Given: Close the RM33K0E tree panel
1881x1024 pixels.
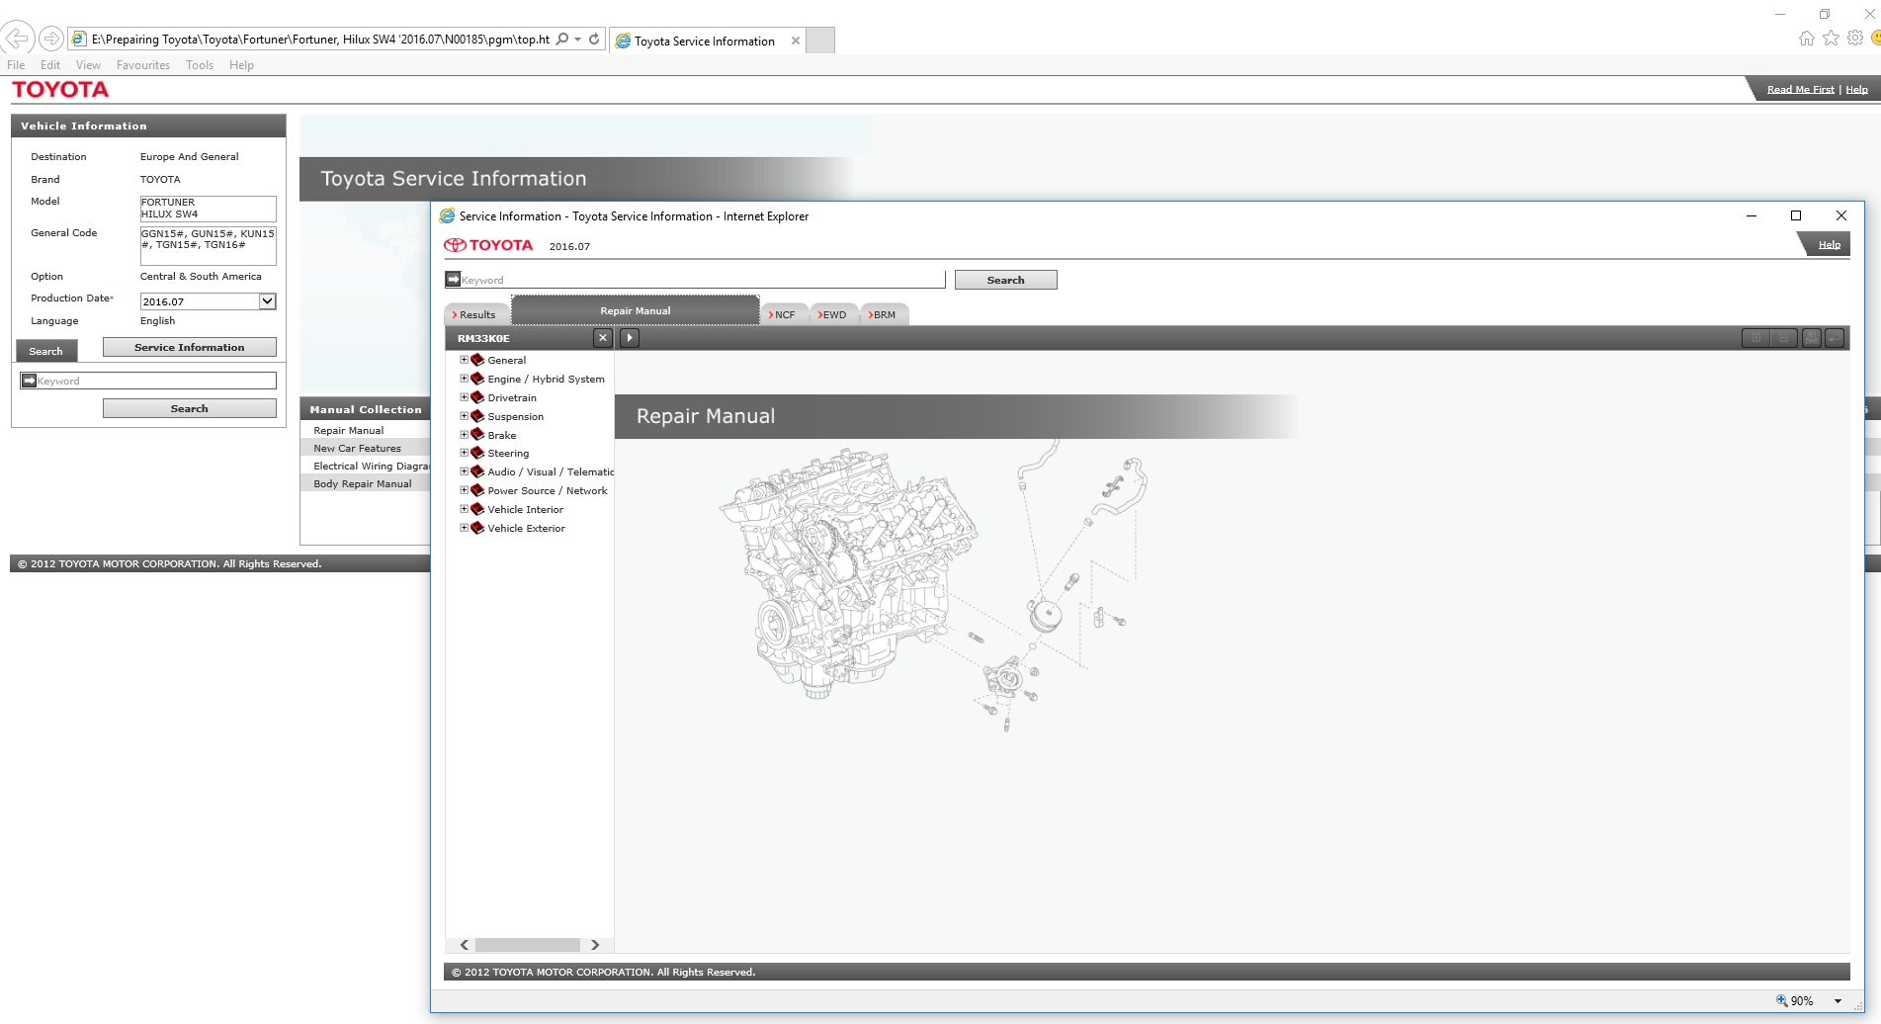Looking at the screenshot, I should click(x=603, y=338).
